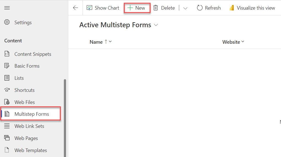281x157 pixels.
Task: Open Settings via the gear icon
Action: coord(7,23)
